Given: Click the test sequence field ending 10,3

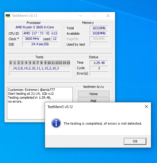Looking at the screenshot, I should tap(40, 68).
